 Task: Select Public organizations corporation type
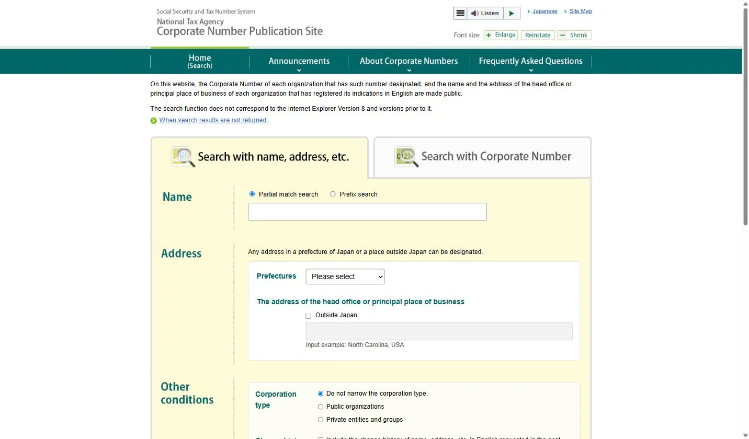(321, 407)
